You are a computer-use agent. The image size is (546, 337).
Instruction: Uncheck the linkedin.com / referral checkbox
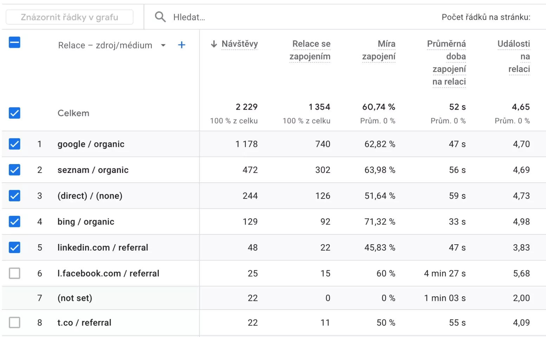coord(14,247)
